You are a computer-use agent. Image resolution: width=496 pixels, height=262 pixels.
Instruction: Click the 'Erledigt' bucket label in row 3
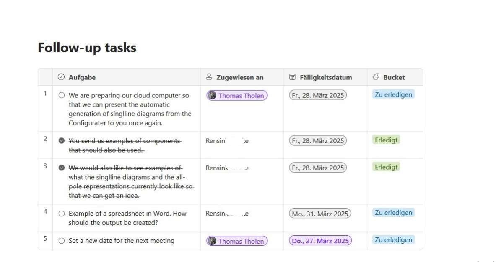pos(386,167)
